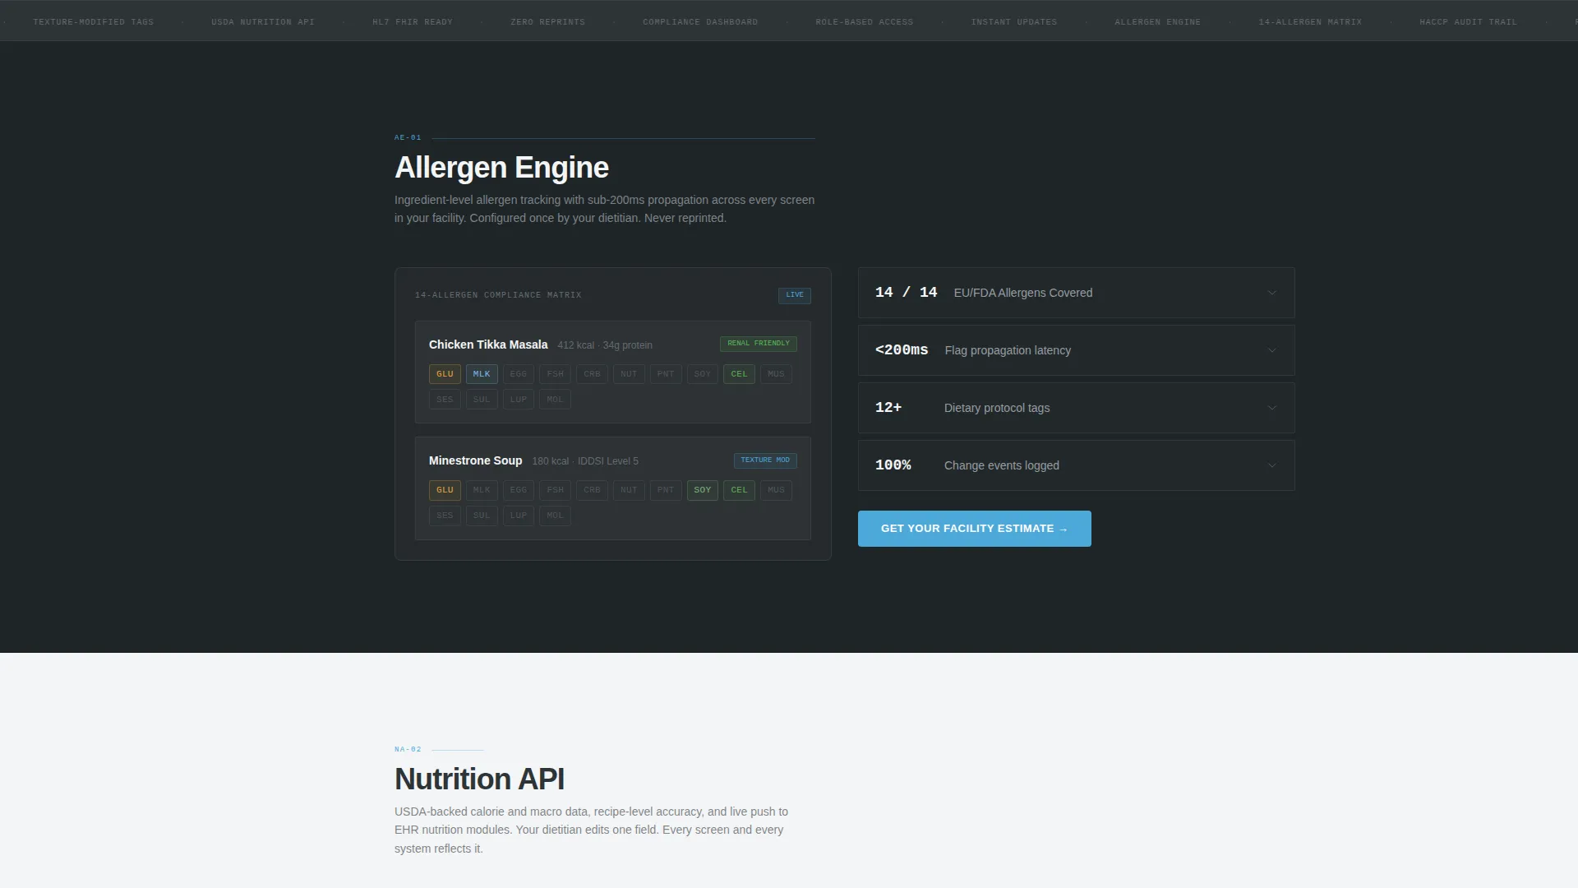Select the SOY chip under Chicken Tikka Masala
Image resolution: width=1578 pixels, height=888 pixels.
pos(703,374)
